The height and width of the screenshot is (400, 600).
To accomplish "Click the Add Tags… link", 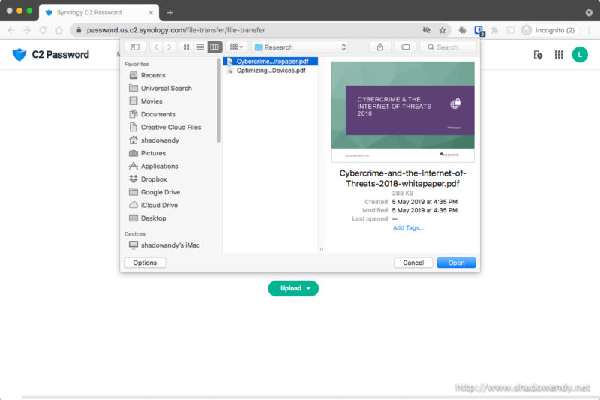I will (x=408, y=227).
